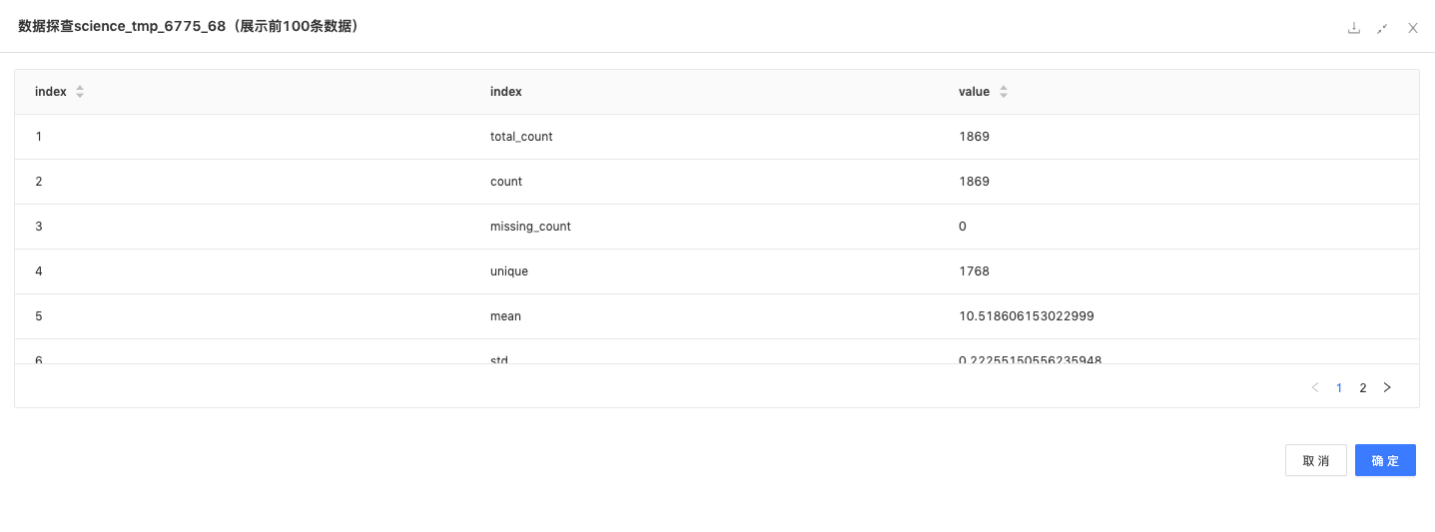Click the unique value 1768 cell
The width and height of the screenshot is (1435, 532).
click(974, 271)
